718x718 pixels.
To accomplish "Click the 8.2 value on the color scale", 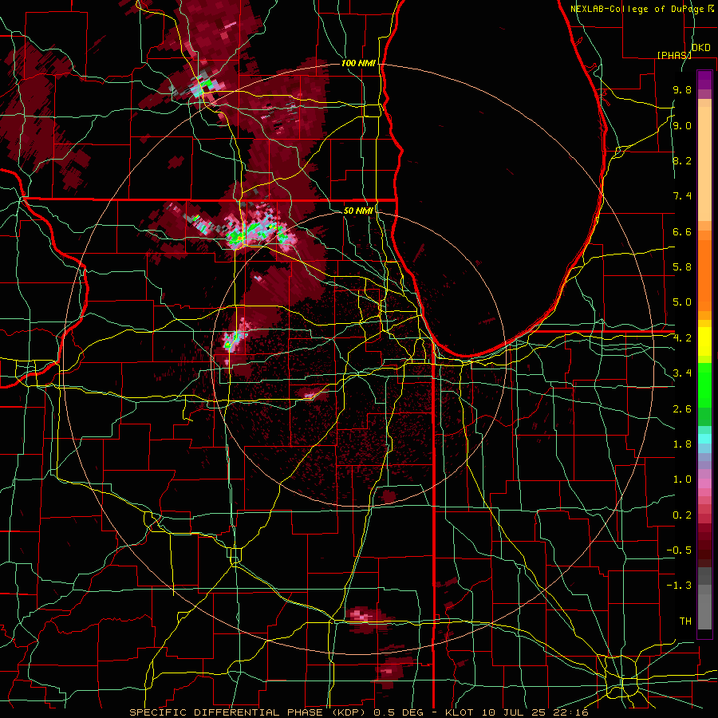I will (x=682, y=160).
